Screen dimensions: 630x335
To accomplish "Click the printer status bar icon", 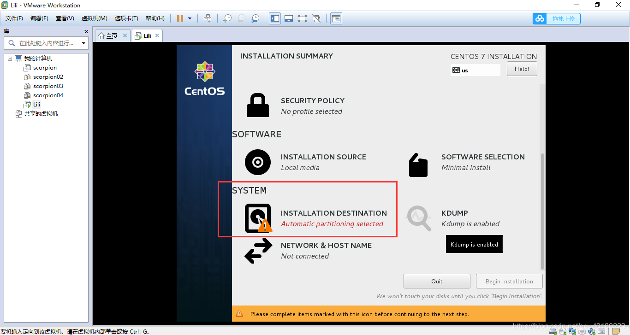I will tap(582, 331).
